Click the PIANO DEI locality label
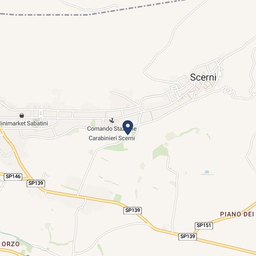Screen dimensions: 256x256 click(x=237, y=214)
